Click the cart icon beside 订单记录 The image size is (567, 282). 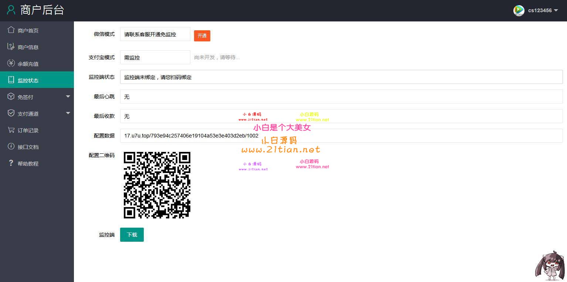coord(11,130)
